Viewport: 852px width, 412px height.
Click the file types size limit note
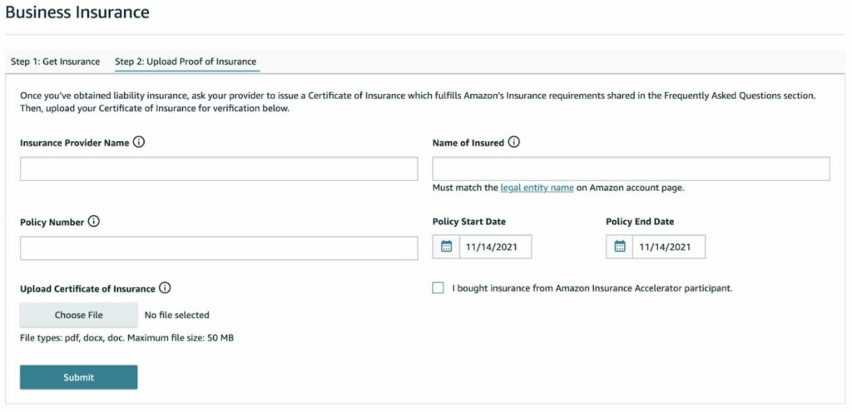pyautogui.click(x=127, y=338)
